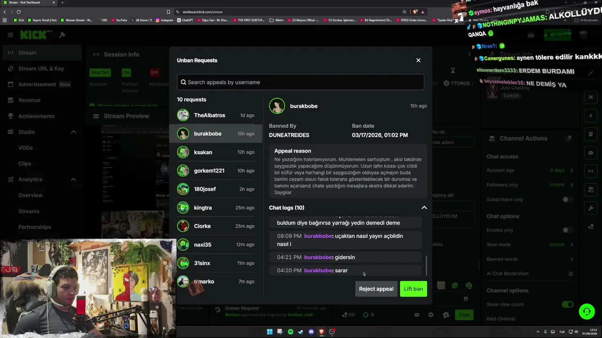The image size is (602, 338).
Task: Open the ChatGPT bookmark
Action: [x=185, y=20]
